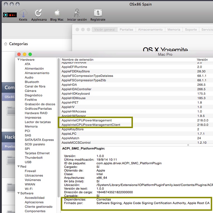Select USB in the sidebar
The height and width of the screenshot is (213, 213).
[x=28, y=162]
